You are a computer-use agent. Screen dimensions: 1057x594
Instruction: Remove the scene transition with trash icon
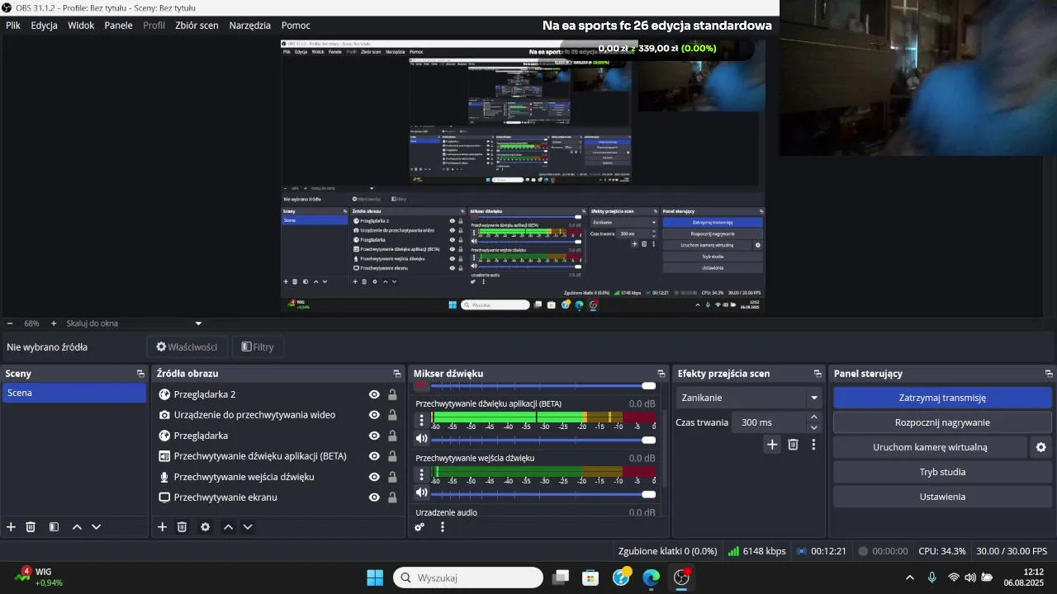pos(793,445)
